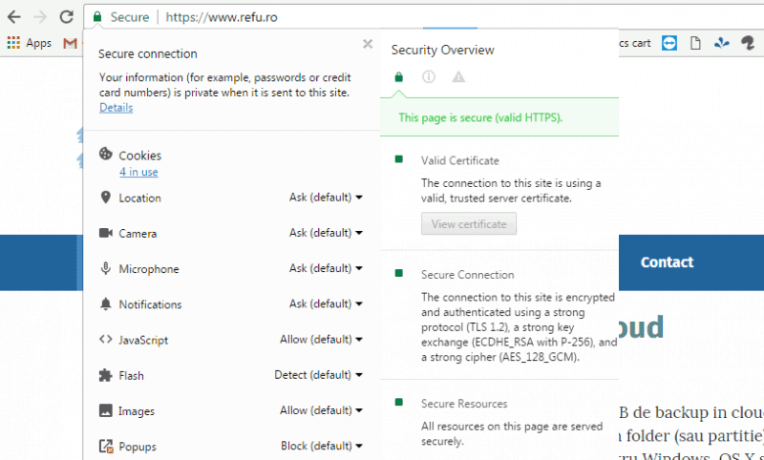This screenshot has width=764, height=460.
Task: Click the Apps bookmark label
Action: pyautogui.click(x=38, y=43)
